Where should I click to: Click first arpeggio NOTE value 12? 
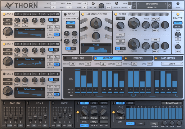(78, 90)
